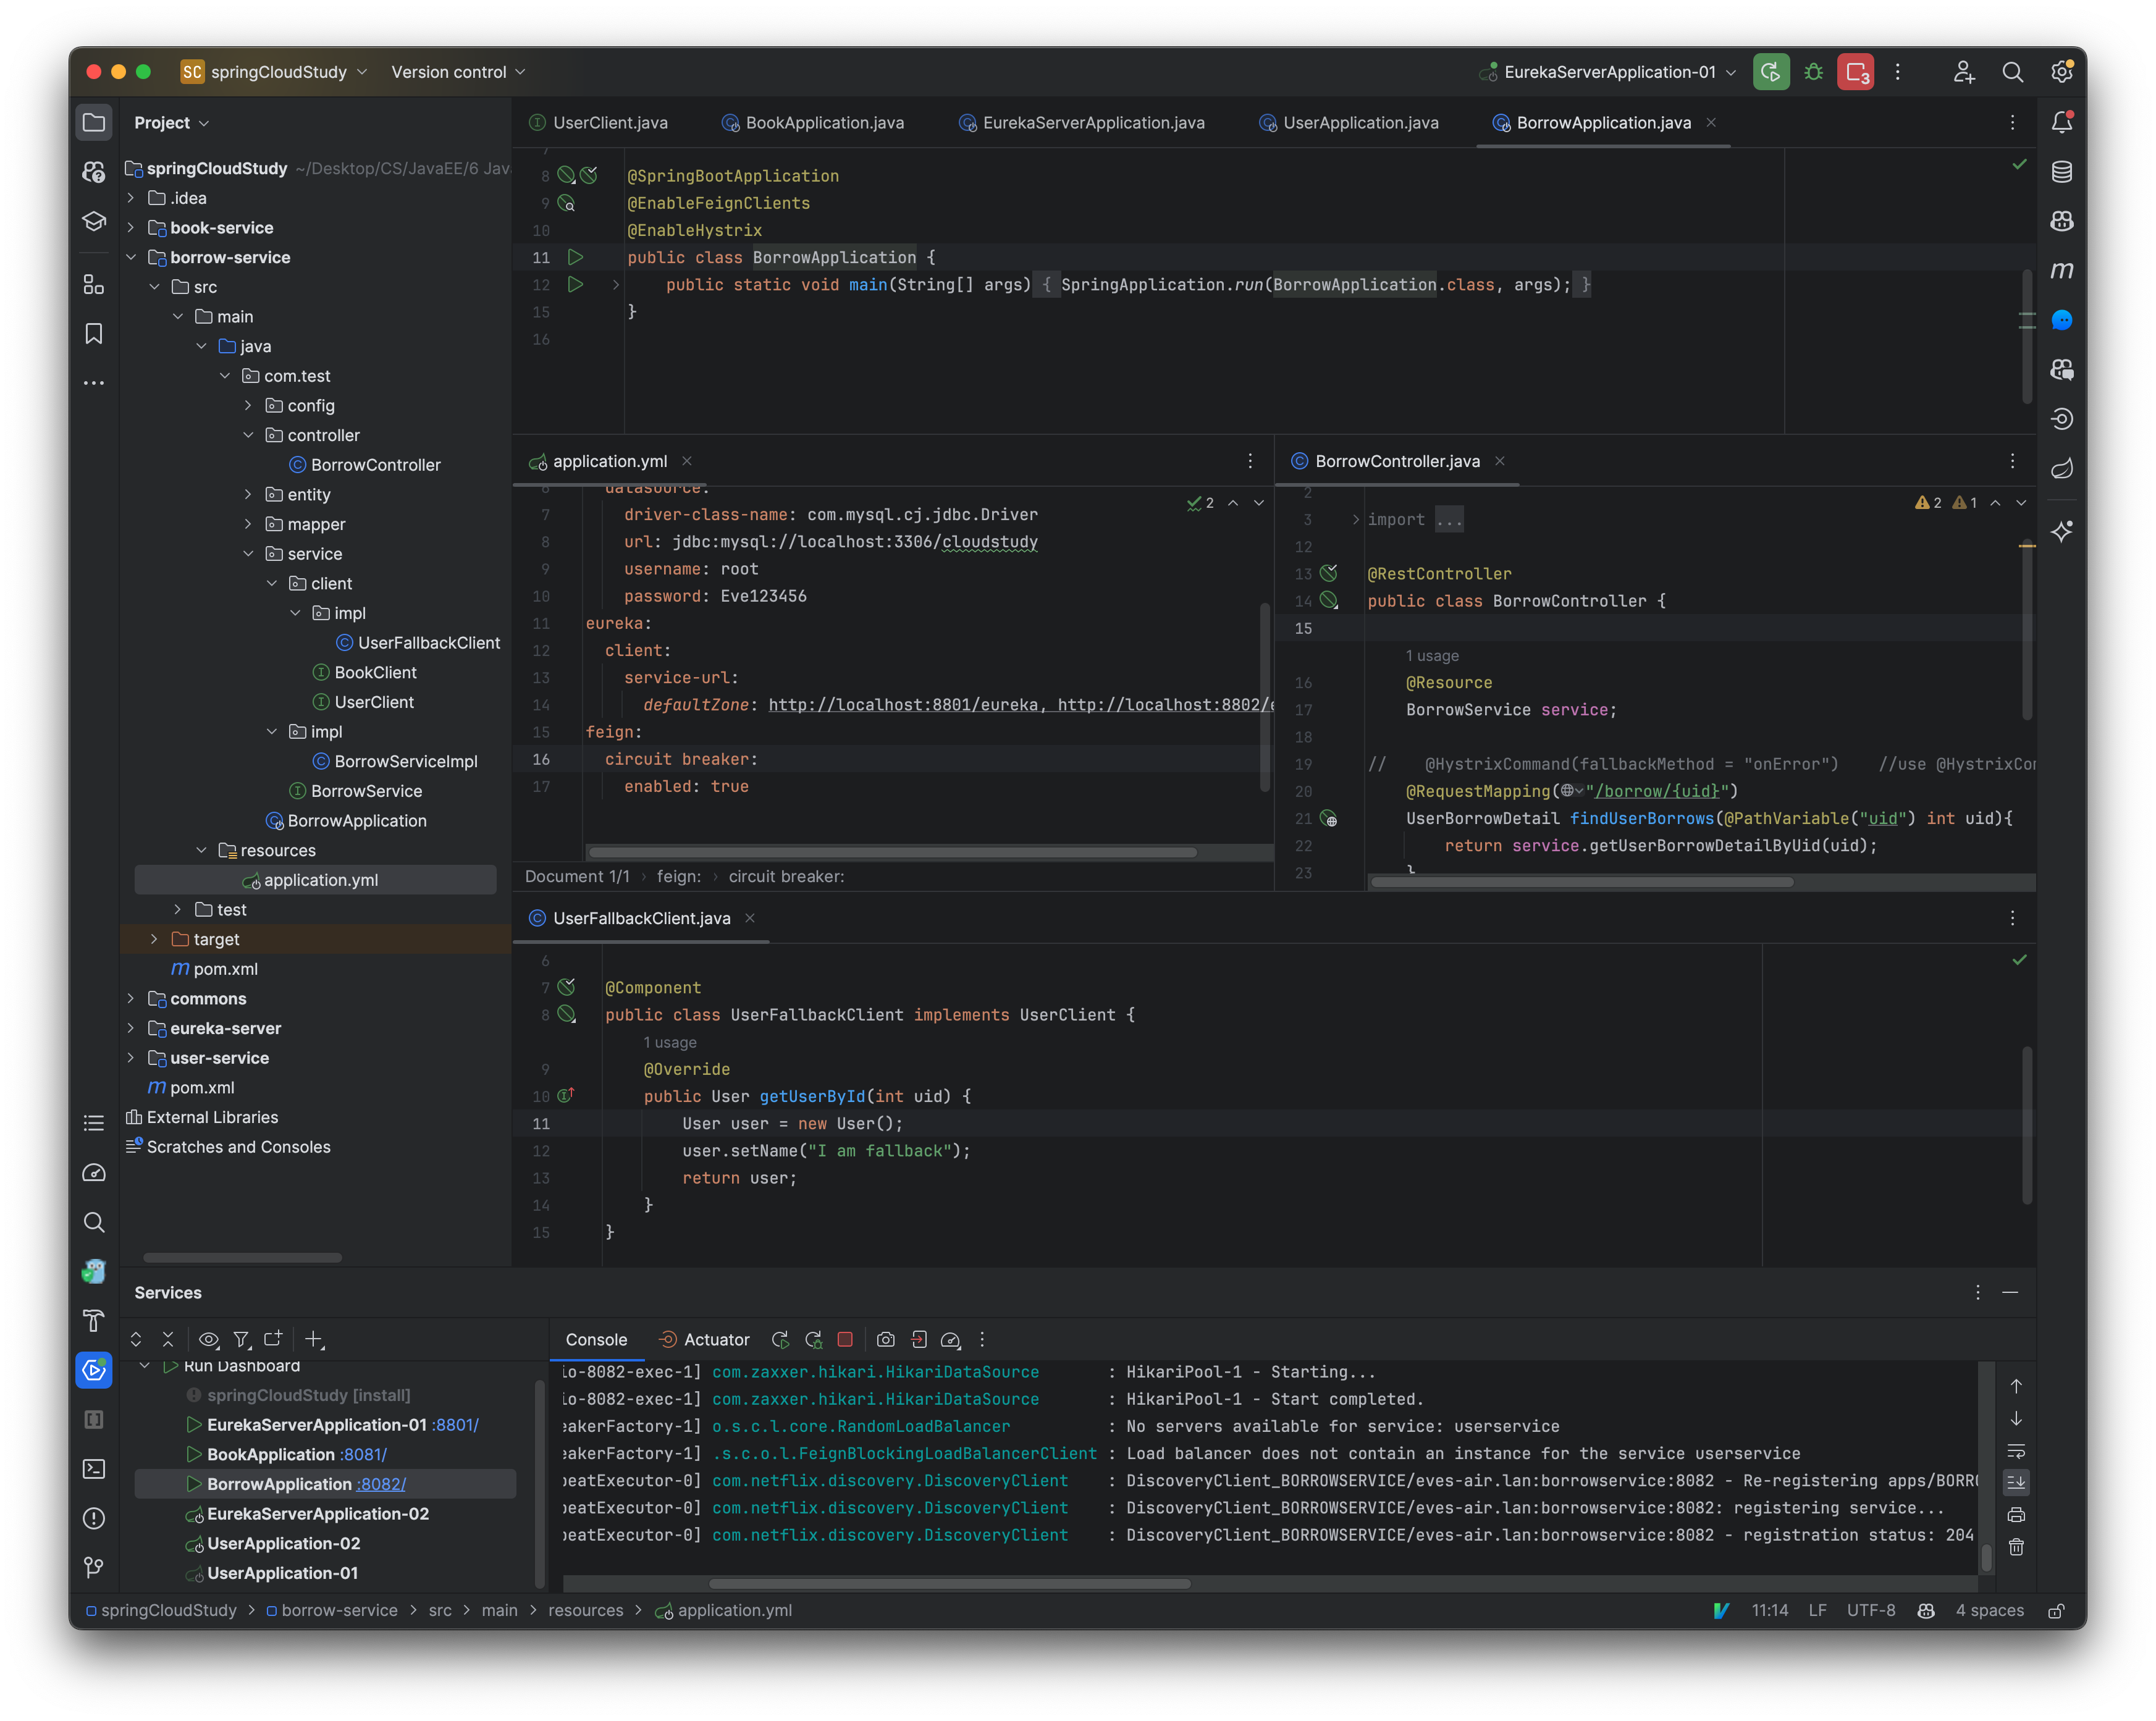Open notifications via the bell icon
The image size is (2156, 1721).
(x=2062, y=122)
